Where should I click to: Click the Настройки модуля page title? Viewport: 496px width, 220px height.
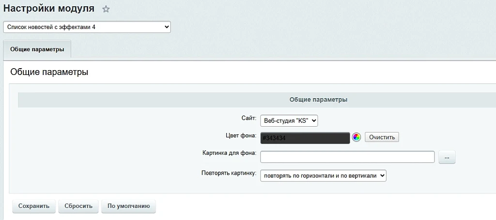coord(49,9)
